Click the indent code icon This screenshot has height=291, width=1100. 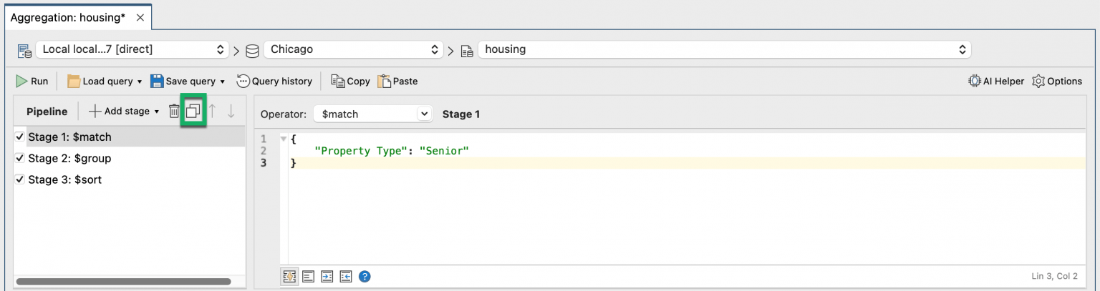point(327,277)
